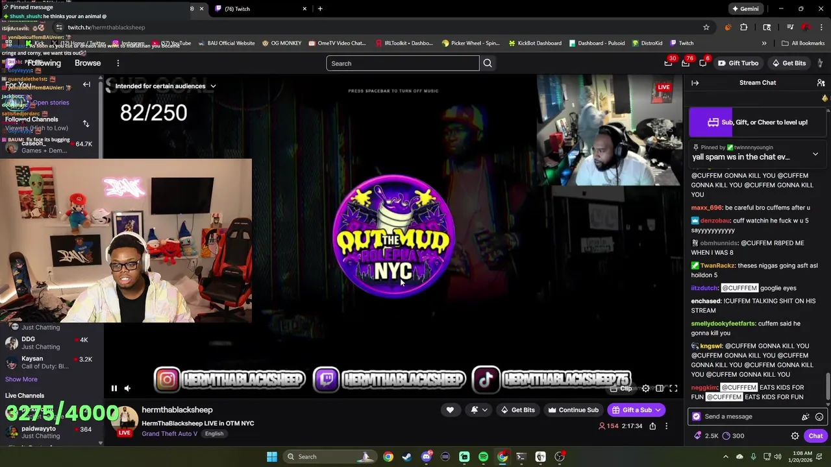Click Get Bits in the top navigation
This screenshot has width=831, height=467.
pyautogui.click(x=788, y=63)
